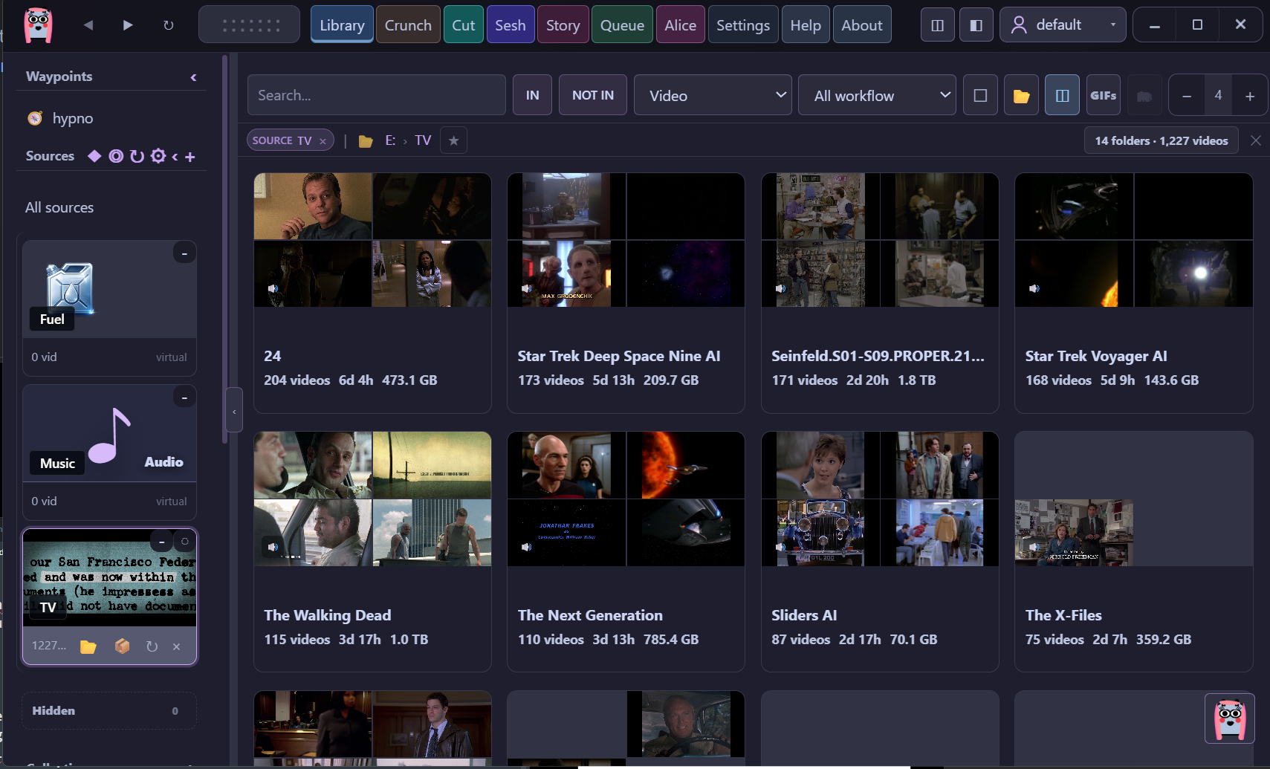Toggle the GIFs filter button
Image resolution: width=1270 pixels, height=769 pixels.
pos(1103,95)
